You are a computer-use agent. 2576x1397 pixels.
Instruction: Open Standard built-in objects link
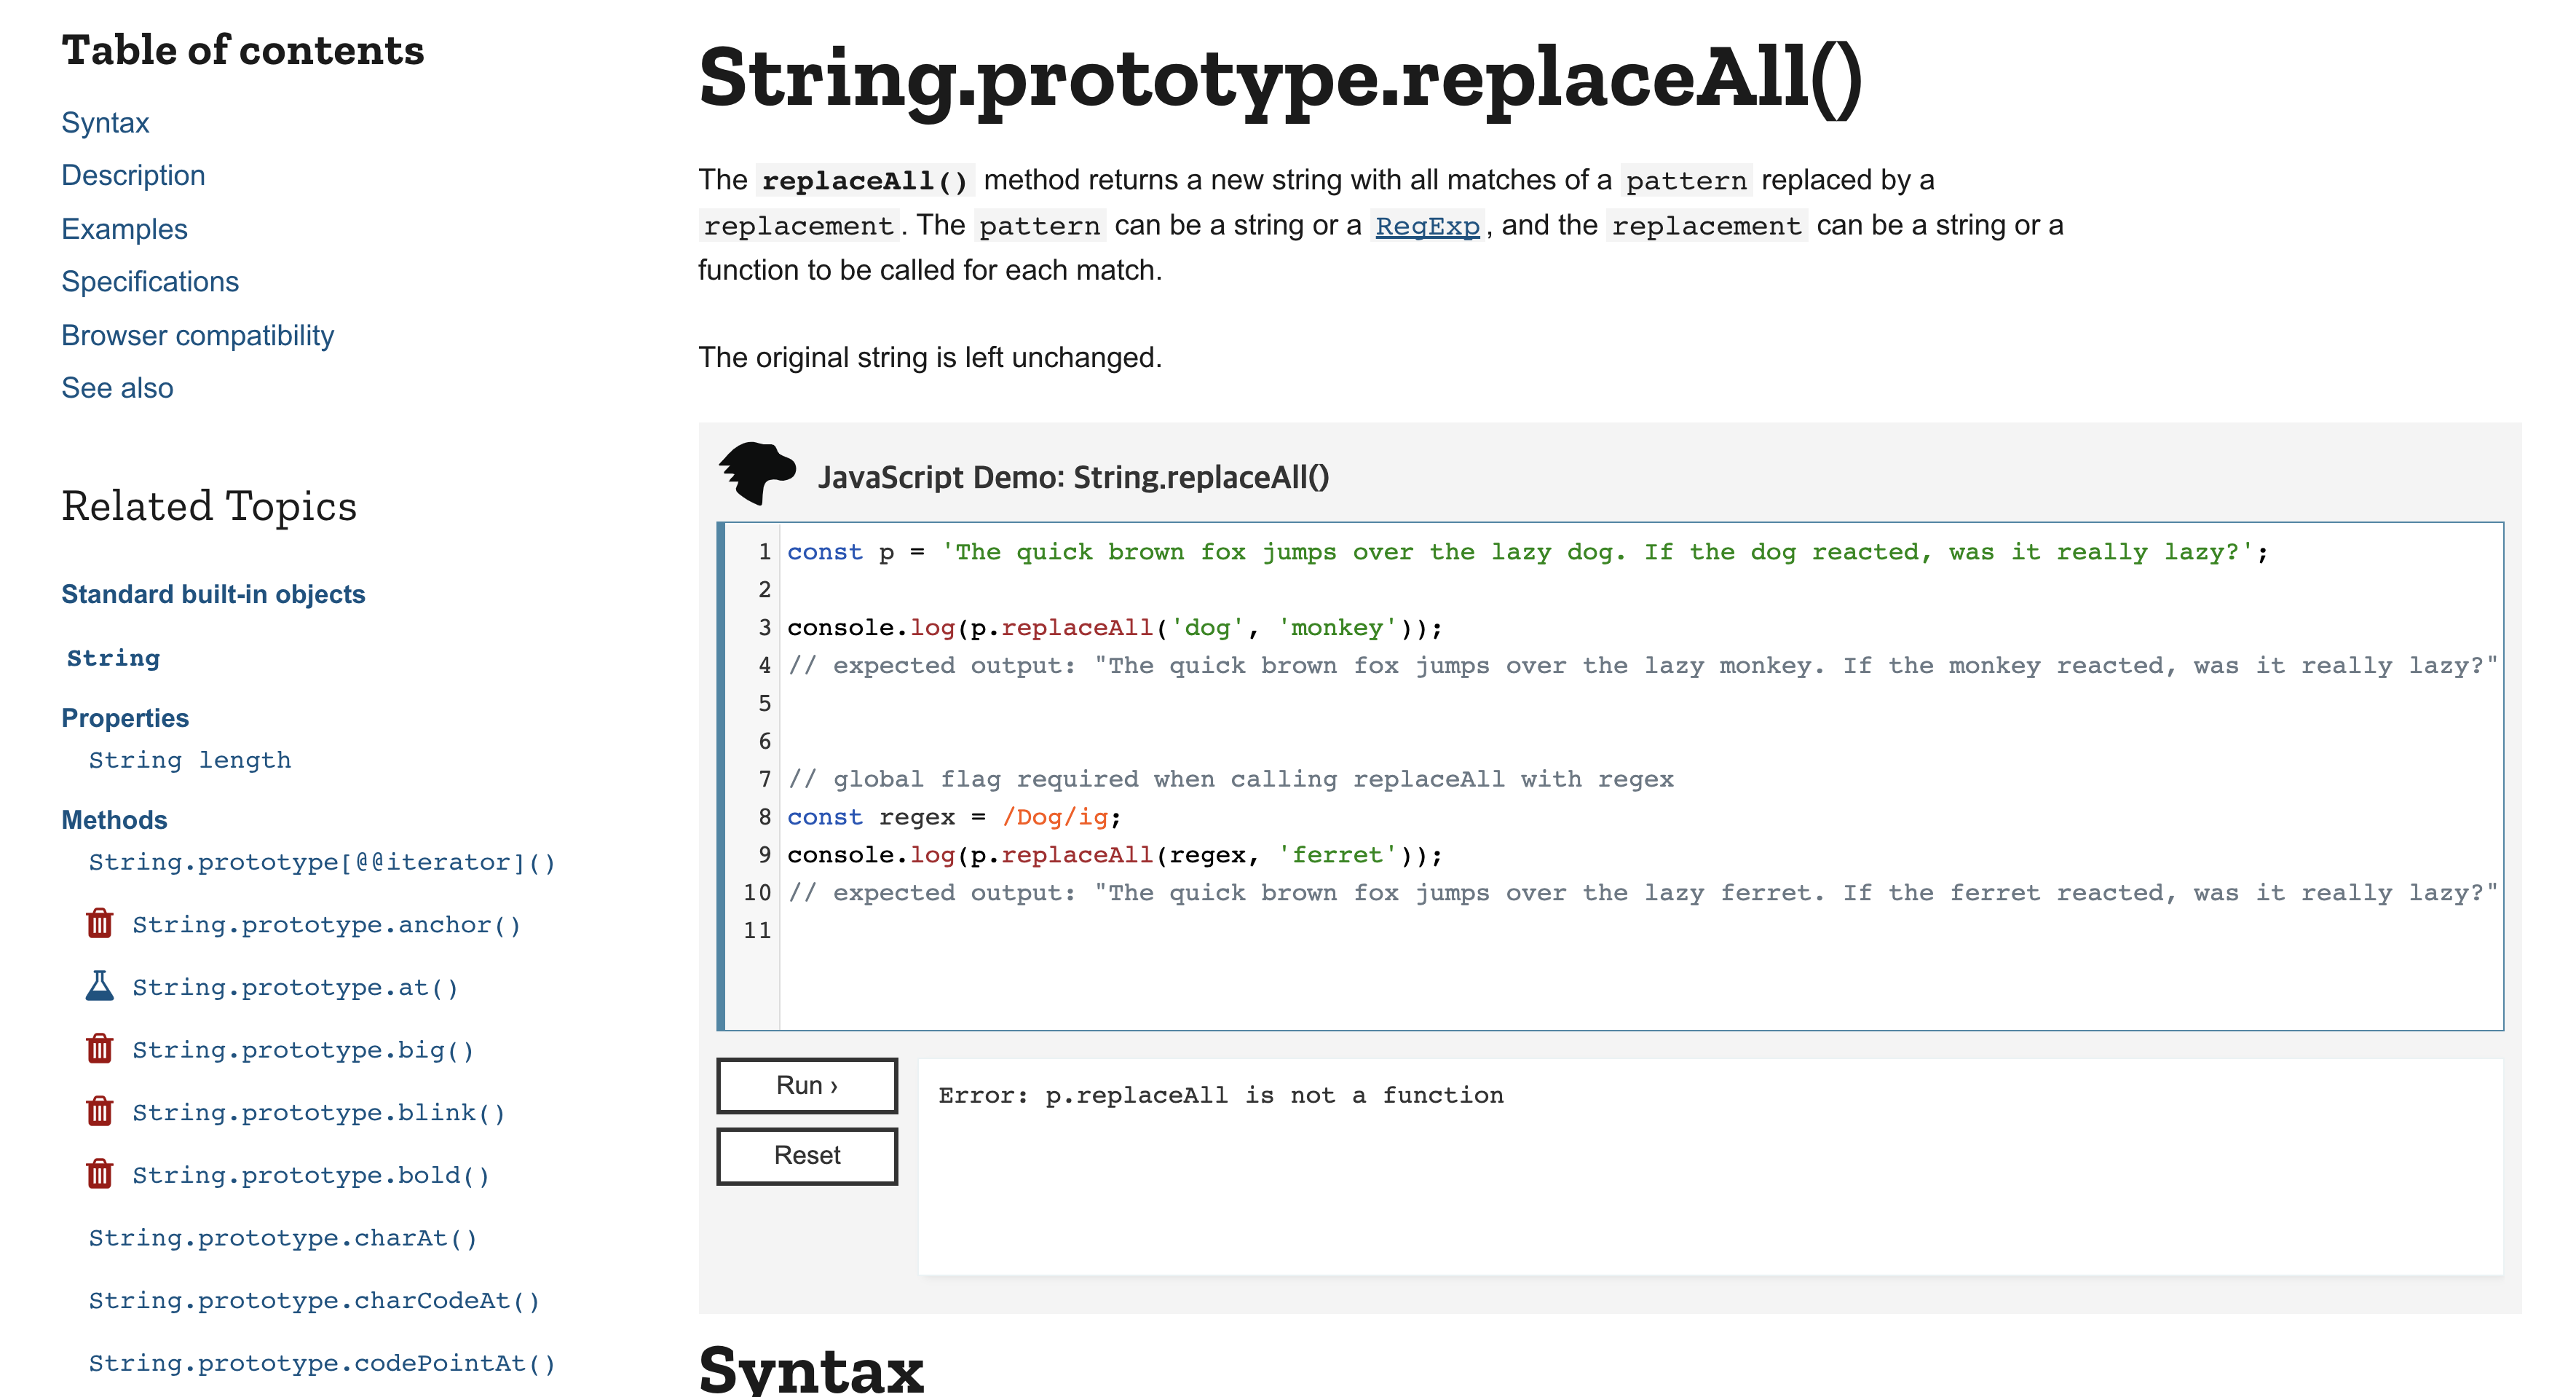[213, 594]
